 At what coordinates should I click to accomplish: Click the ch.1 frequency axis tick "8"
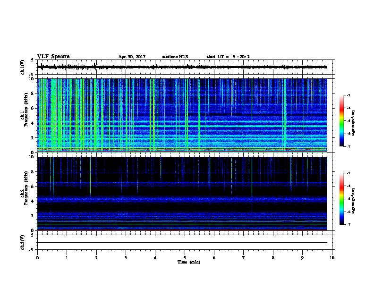pyautogui.click(x=33, y=93)
